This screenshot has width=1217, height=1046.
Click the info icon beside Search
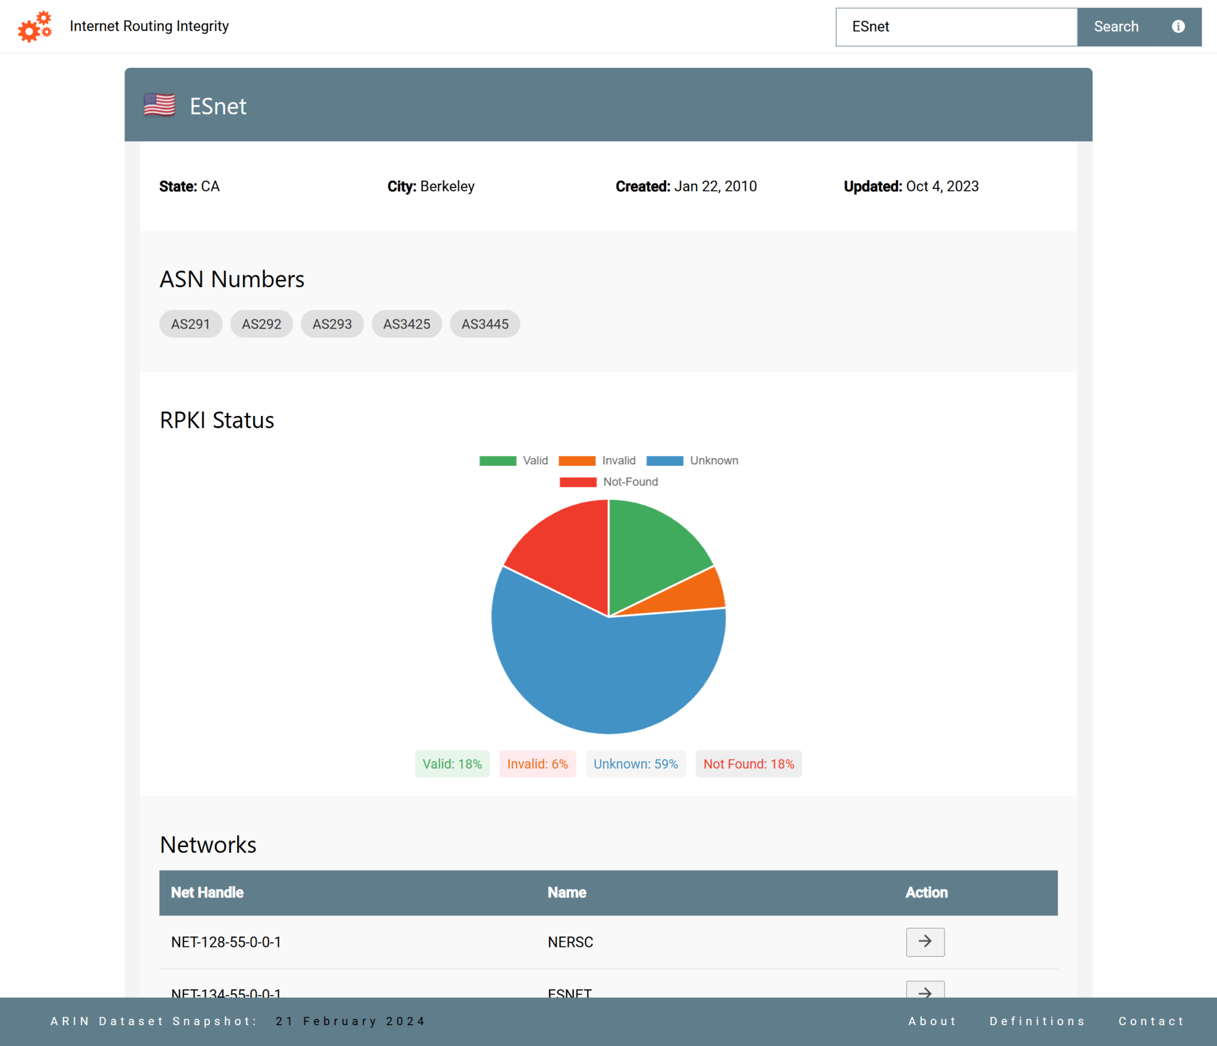click(x=1178, y=27)
